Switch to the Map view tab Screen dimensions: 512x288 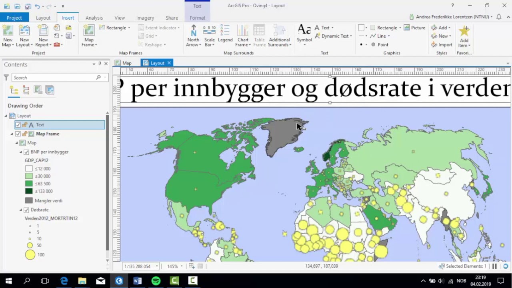pos(123,63)
